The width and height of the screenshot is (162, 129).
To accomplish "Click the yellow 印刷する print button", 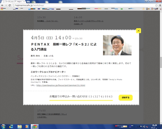I will [126, 98].
